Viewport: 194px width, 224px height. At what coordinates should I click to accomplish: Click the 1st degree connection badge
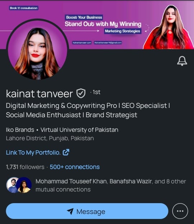[96, 92]
